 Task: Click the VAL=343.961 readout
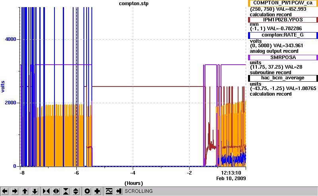pos(288,46)
